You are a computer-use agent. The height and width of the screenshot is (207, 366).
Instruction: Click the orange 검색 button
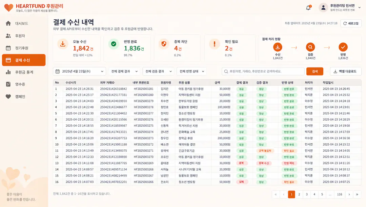(x=314, y=71)
